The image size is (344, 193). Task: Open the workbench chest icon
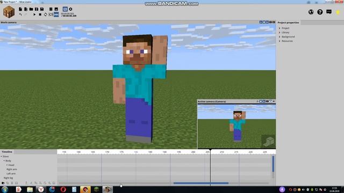(9, 12)
